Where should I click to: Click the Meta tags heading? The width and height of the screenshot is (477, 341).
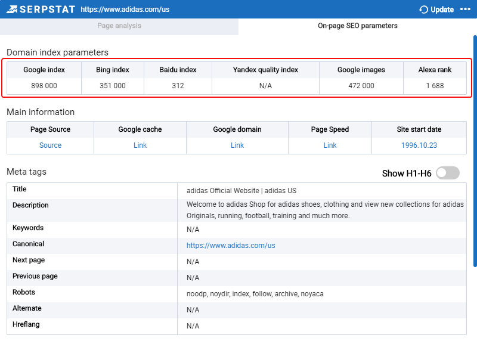click(x=26, y=172)
